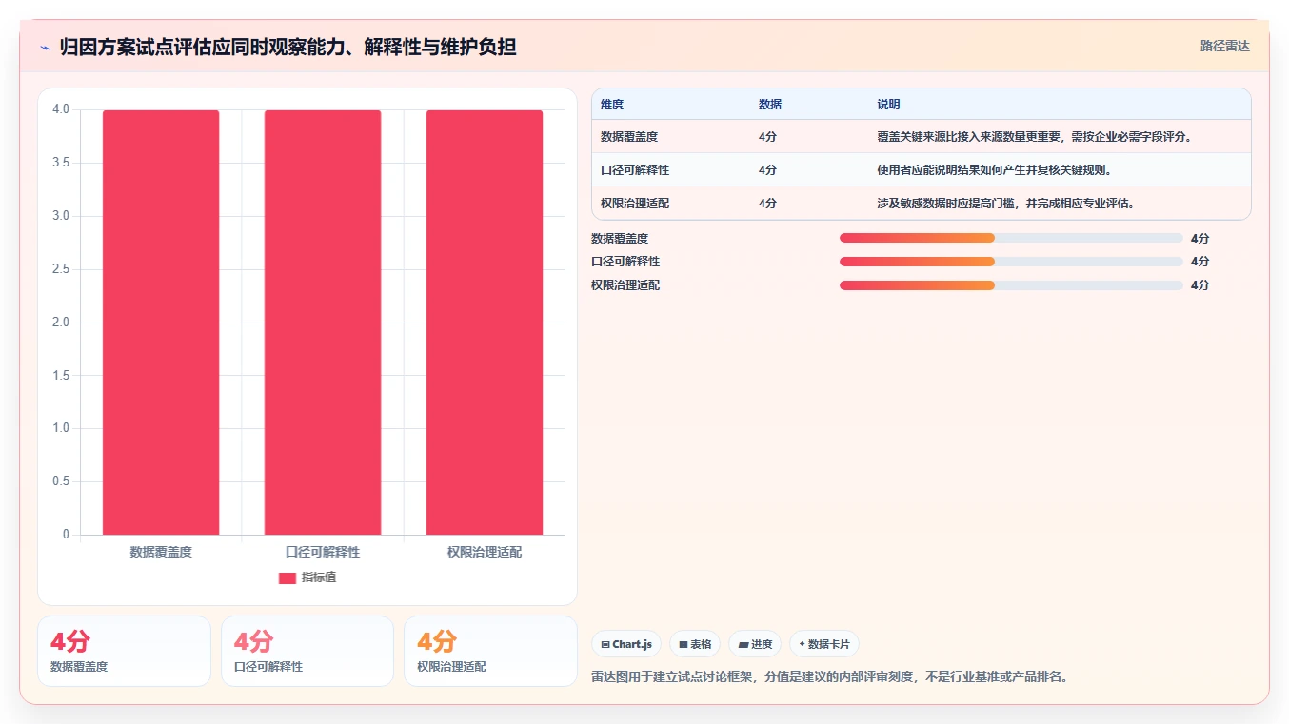The height and width of the screenshot is (724, 1289).
Task: Click the 权限治理适配 x-axis label under chart
Action: coord(485,552)
